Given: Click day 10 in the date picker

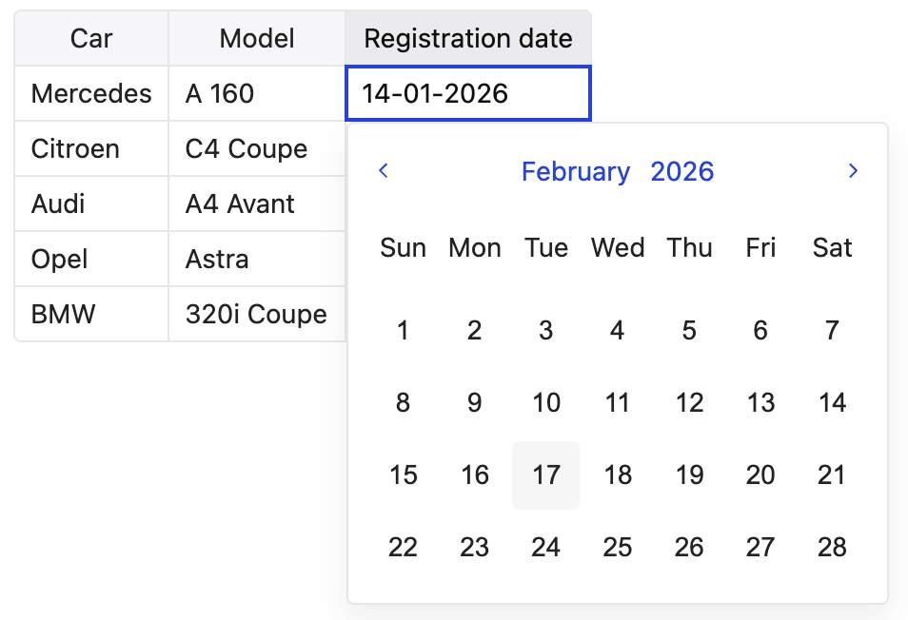Looking at the screenshot, I should pos(545,403).
